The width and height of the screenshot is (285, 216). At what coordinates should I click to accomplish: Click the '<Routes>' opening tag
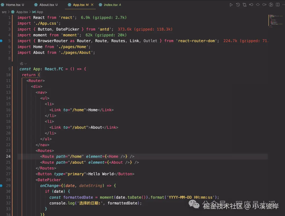(45, 150)
